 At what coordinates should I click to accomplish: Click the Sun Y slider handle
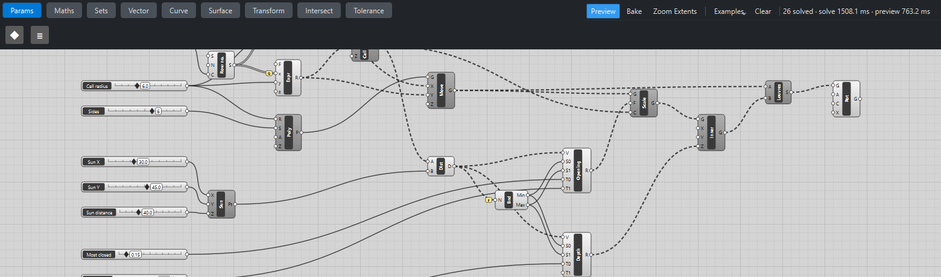click(147, 187)
